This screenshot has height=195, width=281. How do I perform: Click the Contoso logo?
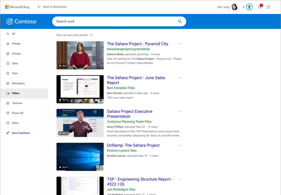point(21,21)
